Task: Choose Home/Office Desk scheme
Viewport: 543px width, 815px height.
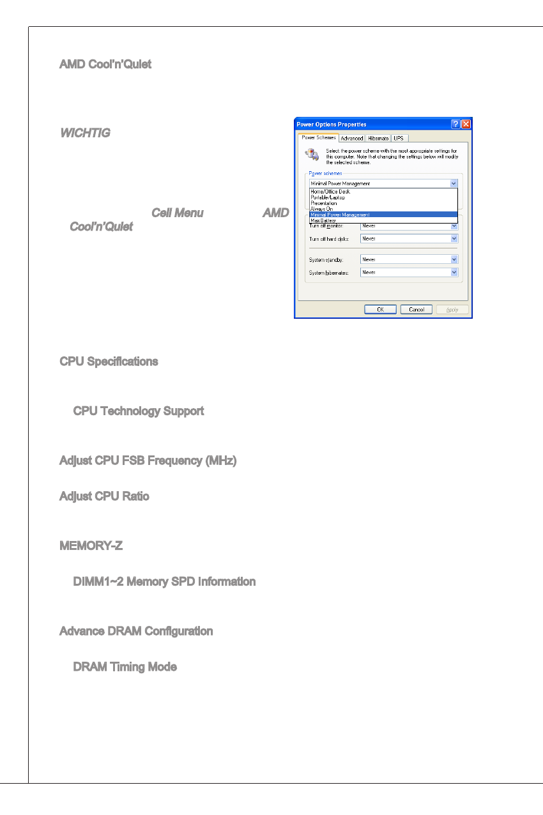Action: tap(383, 192)
